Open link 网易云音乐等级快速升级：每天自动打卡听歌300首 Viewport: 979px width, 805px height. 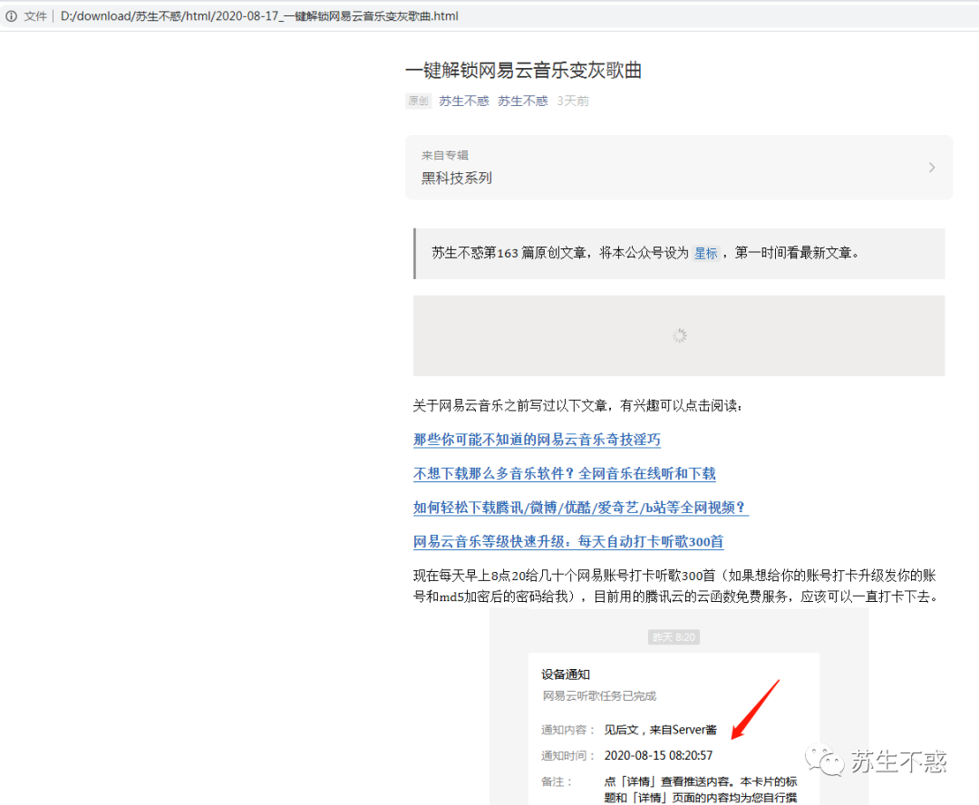click(x=568, y=541)
